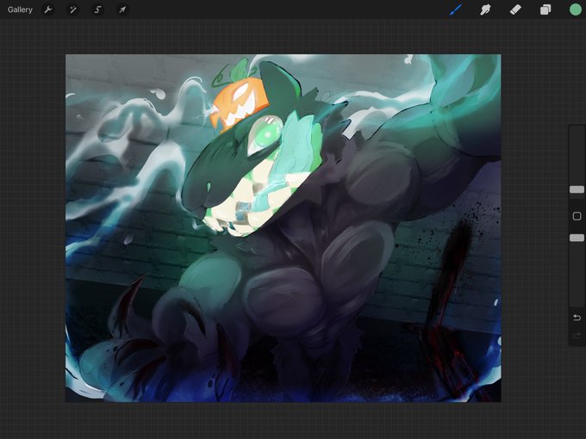Click the brush opacity slider handle
This screenshot has width=586, height=439.
577,238
